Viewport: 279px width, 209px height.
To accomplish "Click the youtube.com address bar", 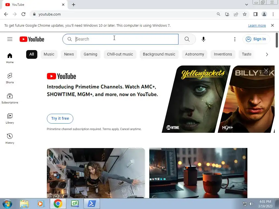I will [x=123, y=14].
